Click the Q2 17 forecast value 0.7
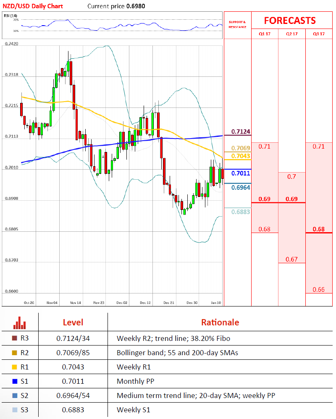336x419 pixels. 291,177
